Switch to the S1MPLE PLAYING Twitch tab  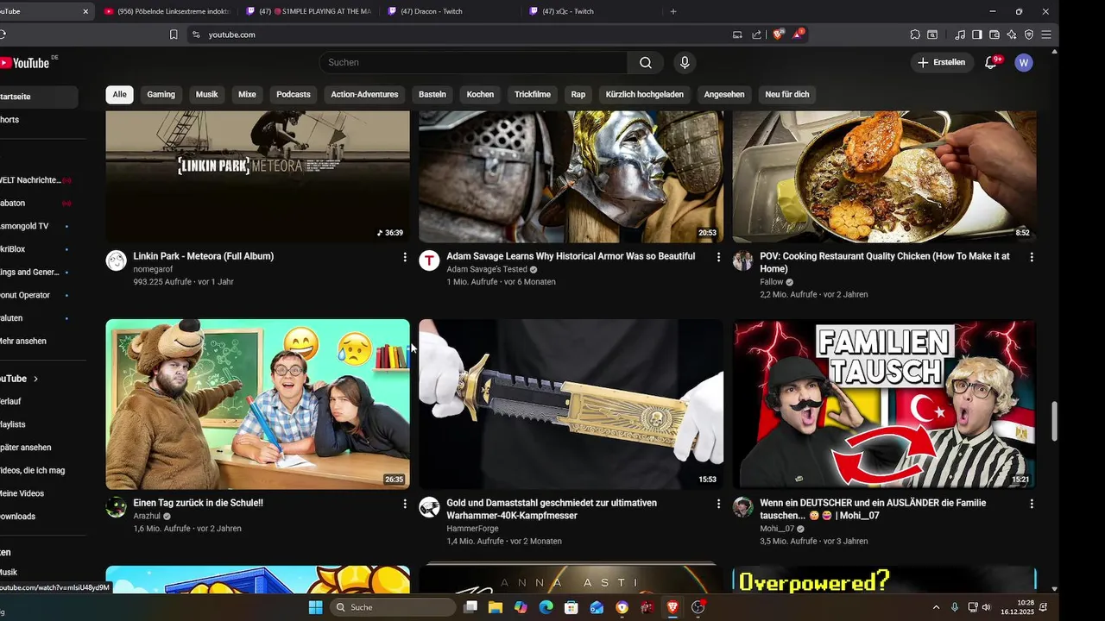[x=308, y=11]
